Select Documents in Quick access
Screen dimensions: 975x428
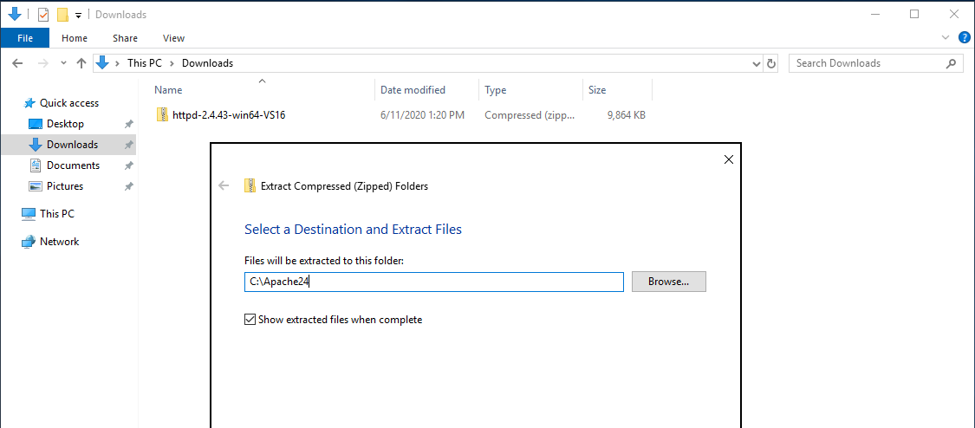pyautogui.click(x=73, y=165)
